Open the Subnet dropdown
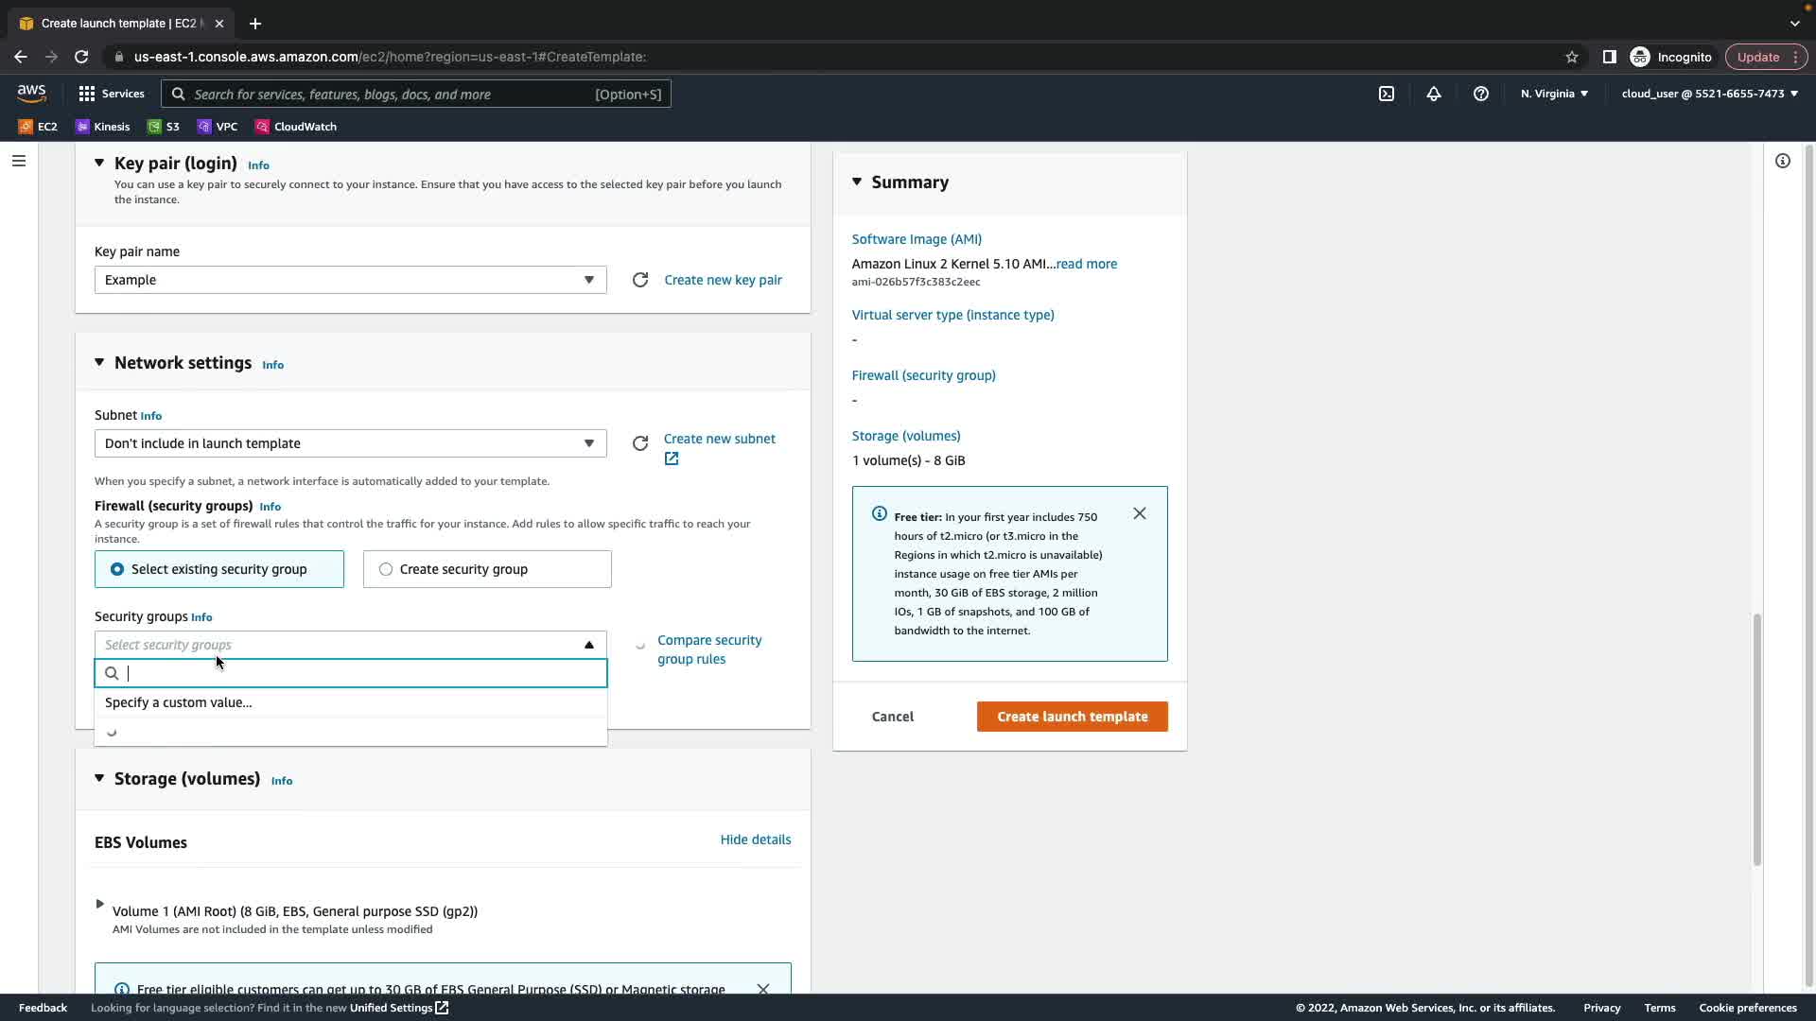 pos(350,443)
